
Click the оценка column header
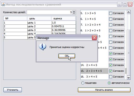click(63, 18)
